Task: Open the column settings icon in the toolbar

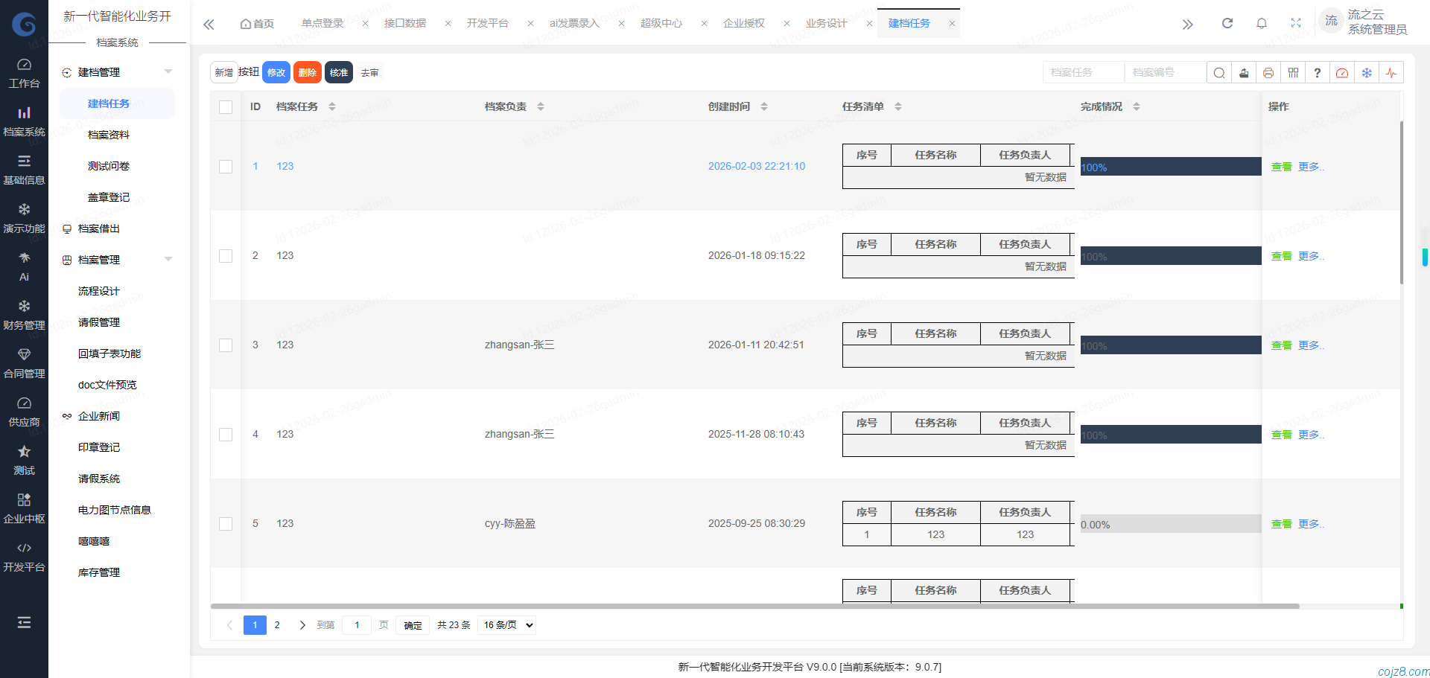Action: (x=1293, y=72)
